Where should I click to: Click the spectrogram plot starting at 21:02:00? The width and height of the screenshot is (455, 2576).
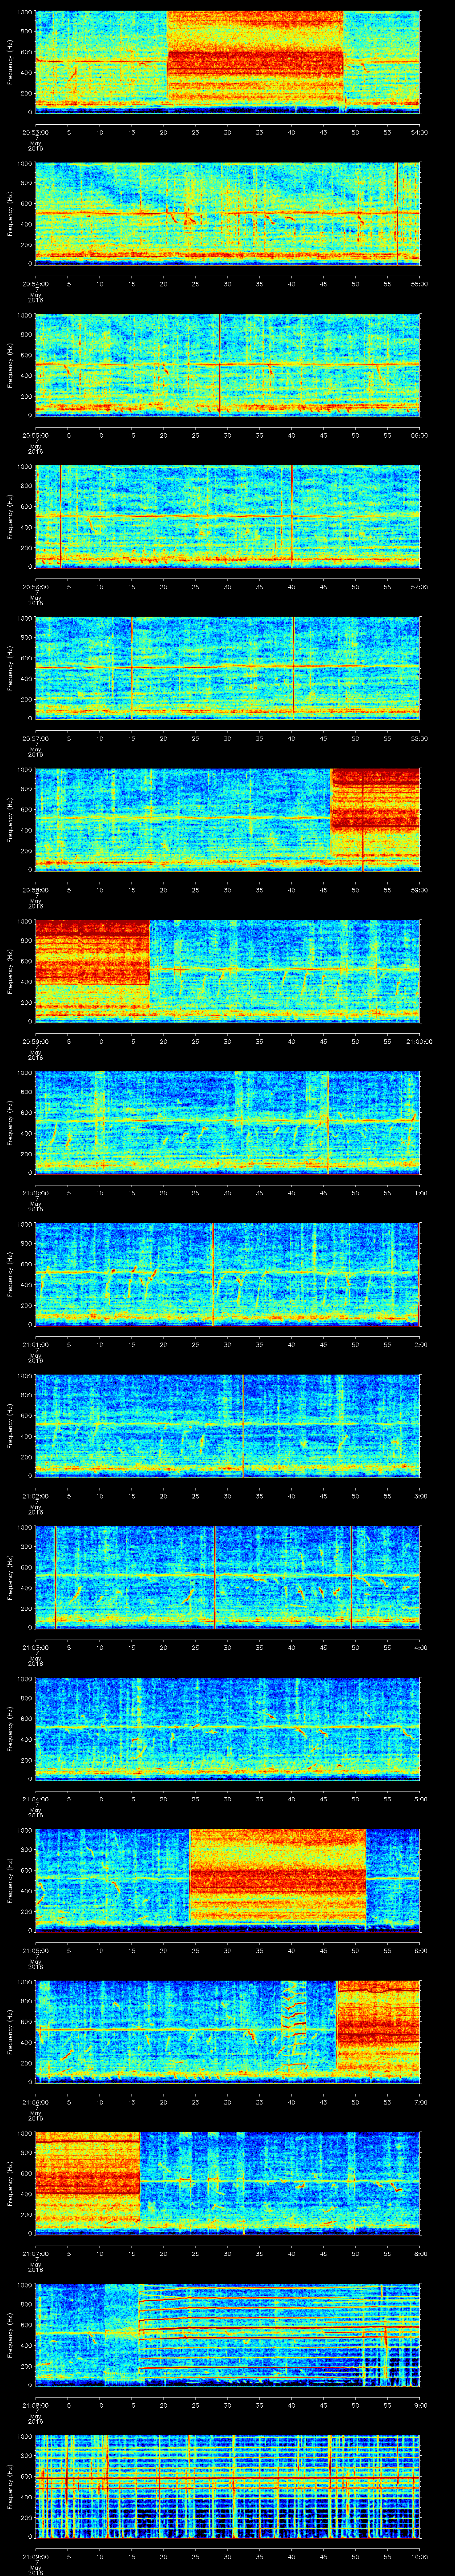(227, 1425)
